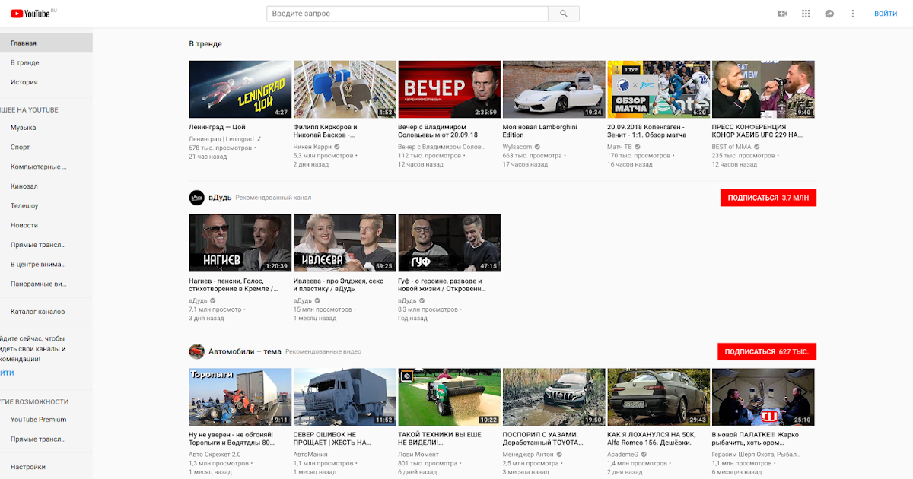Open channel name Лови Момент

418,454
